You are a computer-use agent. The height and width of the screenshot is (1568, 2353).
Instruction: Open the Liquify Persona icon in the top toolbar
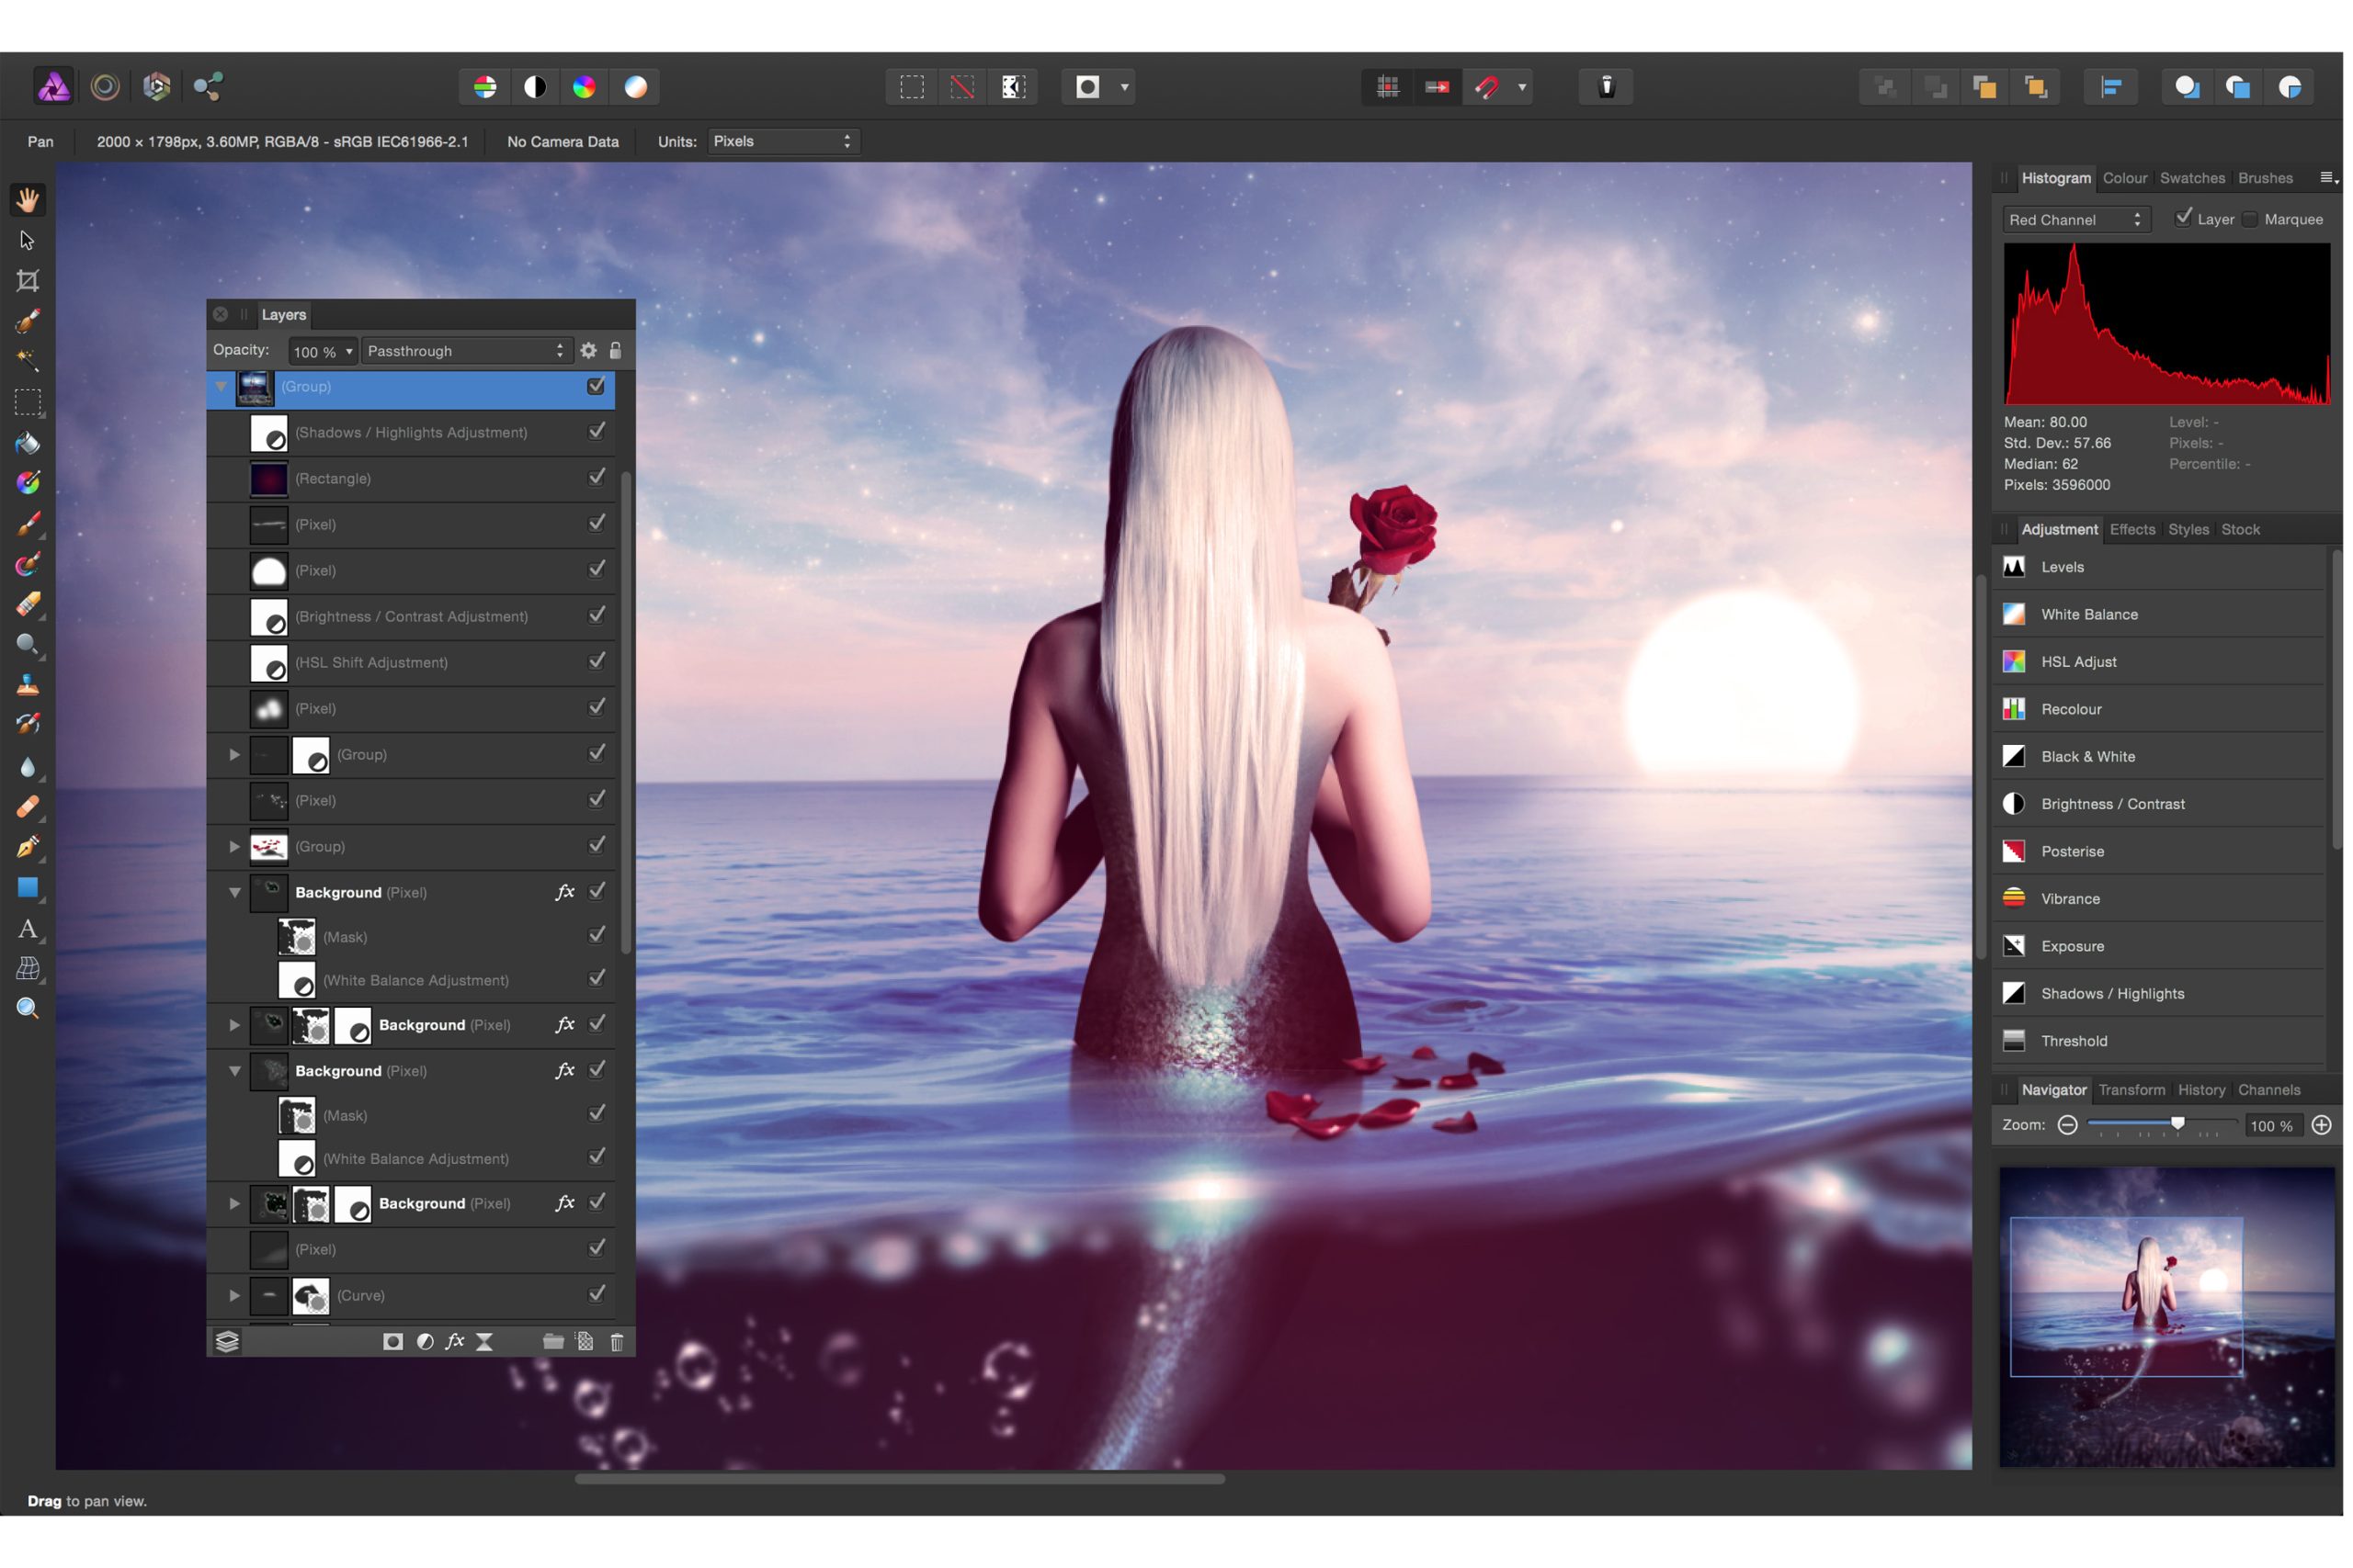tap(105, 87)
